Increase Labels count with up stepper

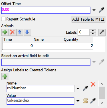(x=93, y=31)
